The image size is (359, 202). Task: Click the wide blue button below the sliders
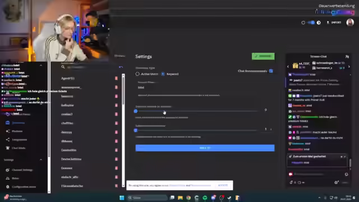(205, 148)
